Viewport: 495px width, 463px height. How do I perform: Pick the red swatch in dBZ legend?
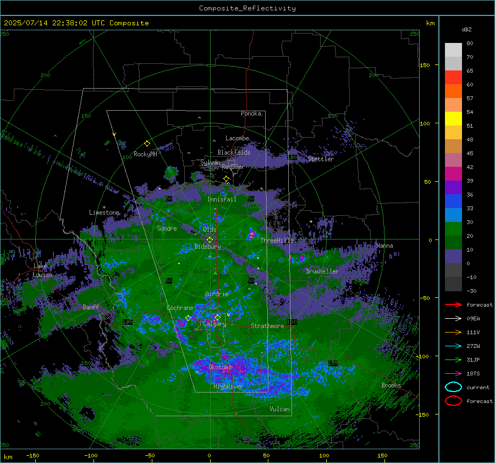click(453, 77)
